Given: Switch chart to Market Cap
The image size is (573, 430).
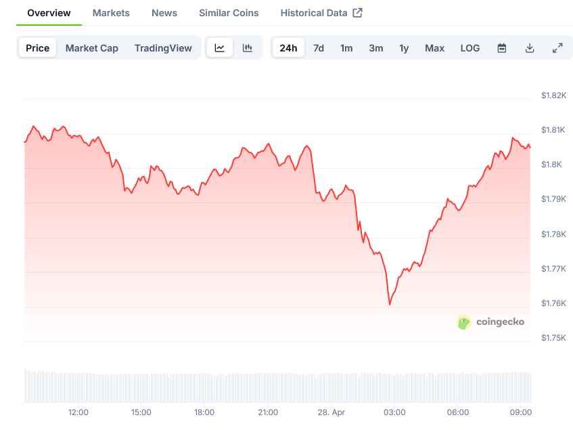Looking at the screenshot, I should [92, 48].
